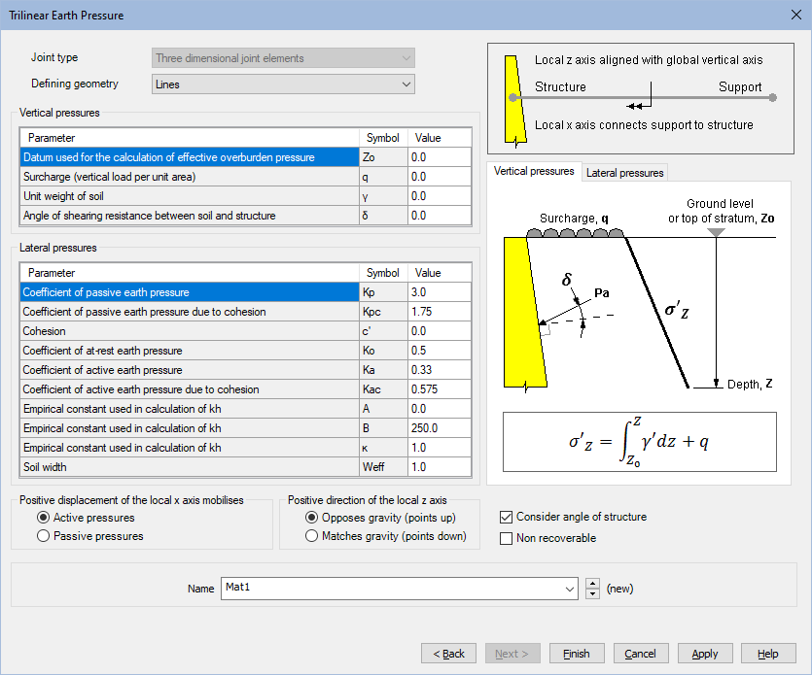Image resolution: width=812 pixels, height=675 pixels.
Task: Expand the Name combo box list
Action: pos(570,589)
